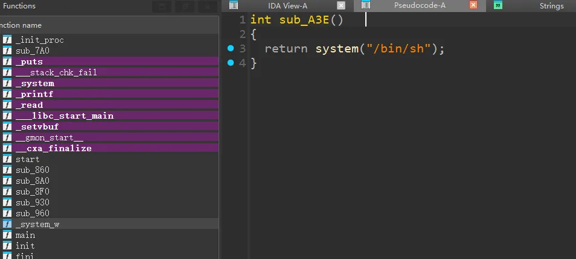
Task: Close the Pseudocode-A tab
Action: tap(473, 5)
